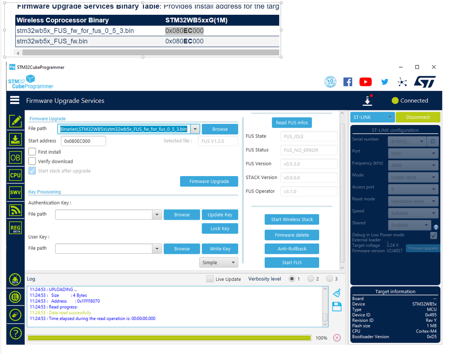Open the ST-LINK interface dropdown
The height and width of the screenshot is (354, 460).
pos(373,117)
